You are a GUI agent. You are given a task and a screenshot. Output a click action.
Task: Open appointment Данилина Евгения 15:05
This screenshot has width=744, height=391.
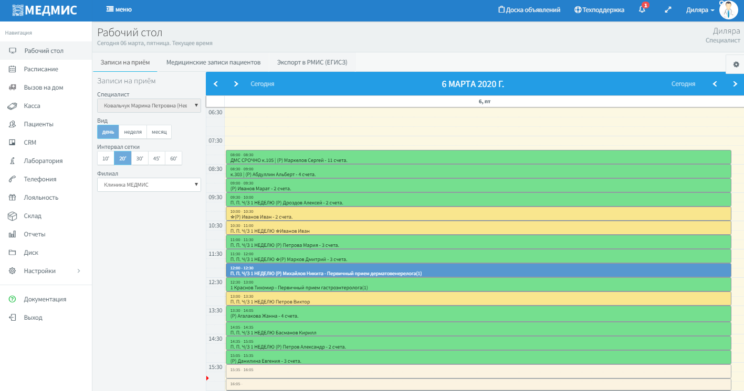click(x=478, y=357)
